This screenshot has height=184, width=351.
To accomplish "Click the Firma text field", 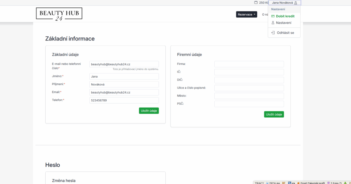I will [249, 64].
